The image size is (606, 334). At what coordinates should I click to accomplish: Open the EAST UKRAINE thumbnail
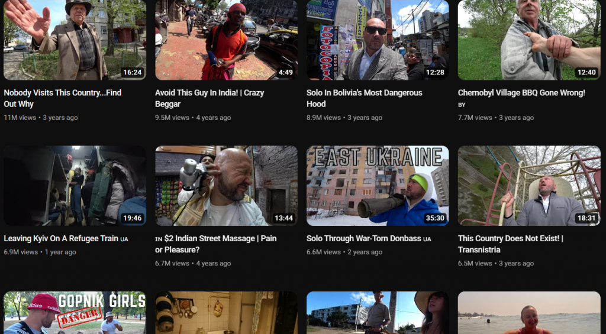(x=377, y=186)
